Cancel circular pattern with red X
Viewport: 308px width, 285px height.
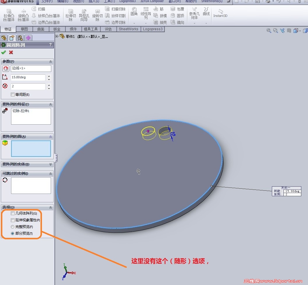tap(11, 52)
